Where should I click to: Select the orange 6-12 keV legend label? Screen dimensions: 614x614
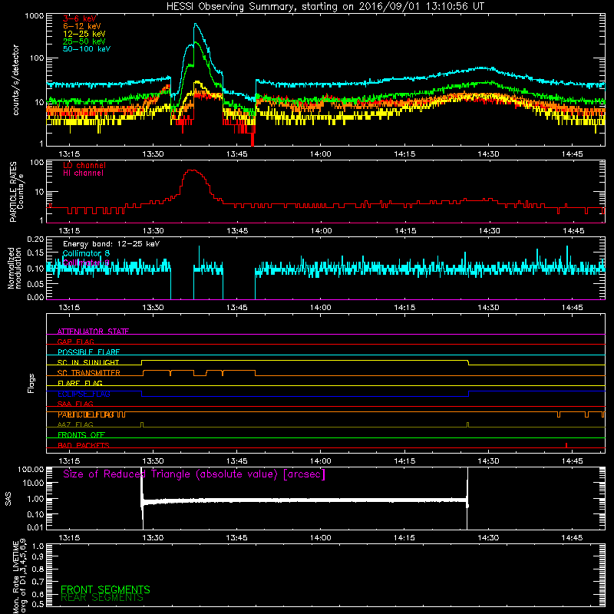pos(82,26)
